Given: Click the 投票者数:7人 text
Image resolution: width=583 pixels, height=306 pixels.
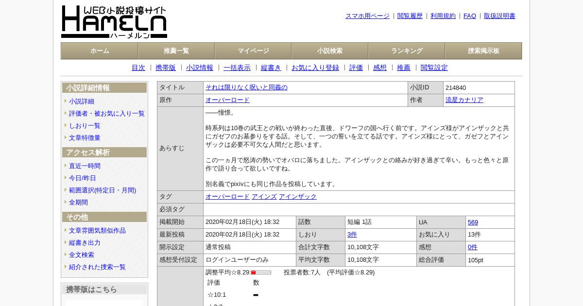Looking at the screenshot, I should 302,272.
